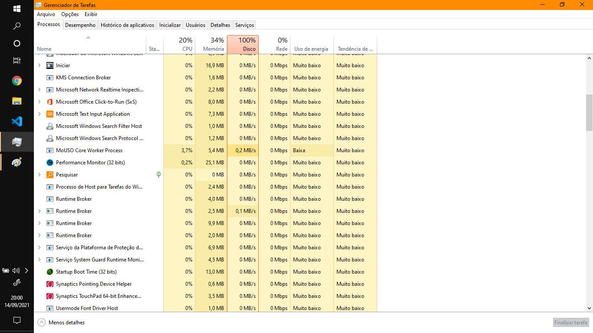Image resolution: width=593 pixels, height=333 pixels.
Task: Switch to Paint in taskbar
Action: 17,162
